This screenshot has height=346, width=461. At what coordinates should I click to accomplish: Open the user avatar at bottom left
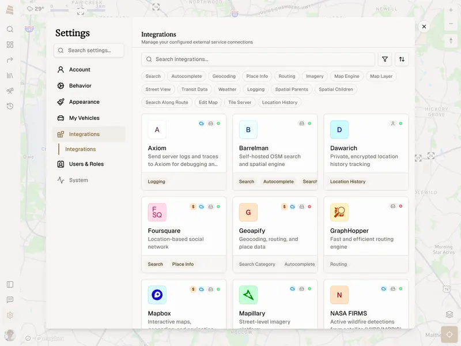click(x=10, y=335)
